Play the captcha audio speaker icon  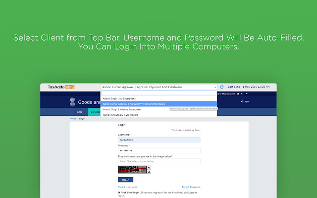tap(149, 168)
